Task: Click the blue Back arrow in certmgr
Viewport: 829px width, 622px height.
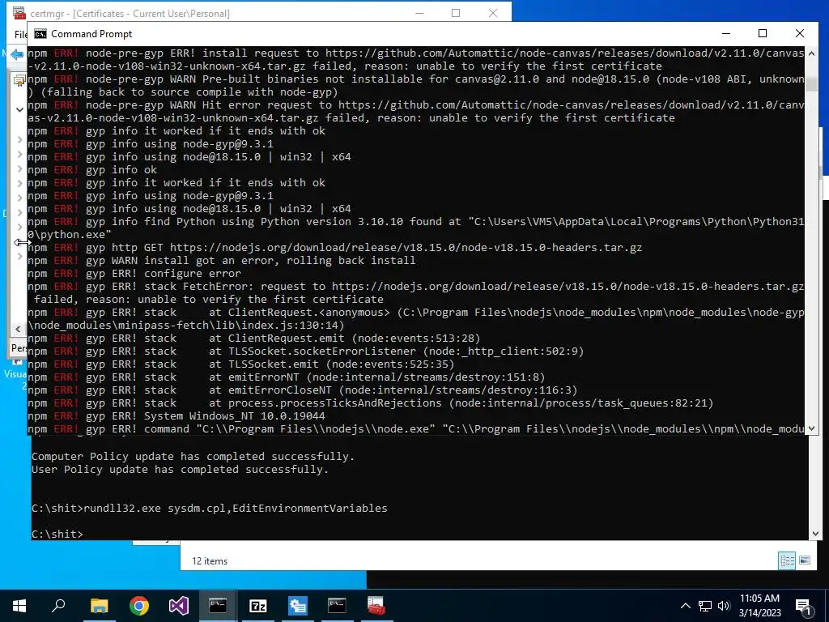Action: [x=17, y=54]
